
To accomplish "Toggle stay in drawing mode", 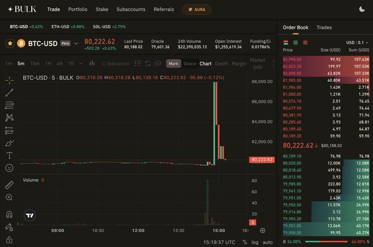I will tap(9, 227).
